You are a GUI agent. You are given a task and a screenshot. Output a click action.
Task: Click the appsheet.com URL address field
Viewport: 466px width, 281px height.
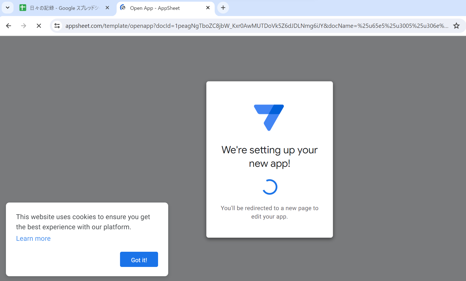(257, 26)
